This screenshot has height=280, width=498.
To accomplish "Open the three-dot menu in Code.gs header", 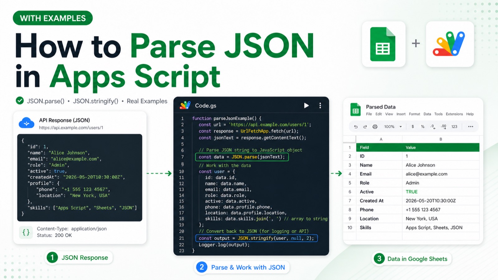I will (x=320, y=105).
